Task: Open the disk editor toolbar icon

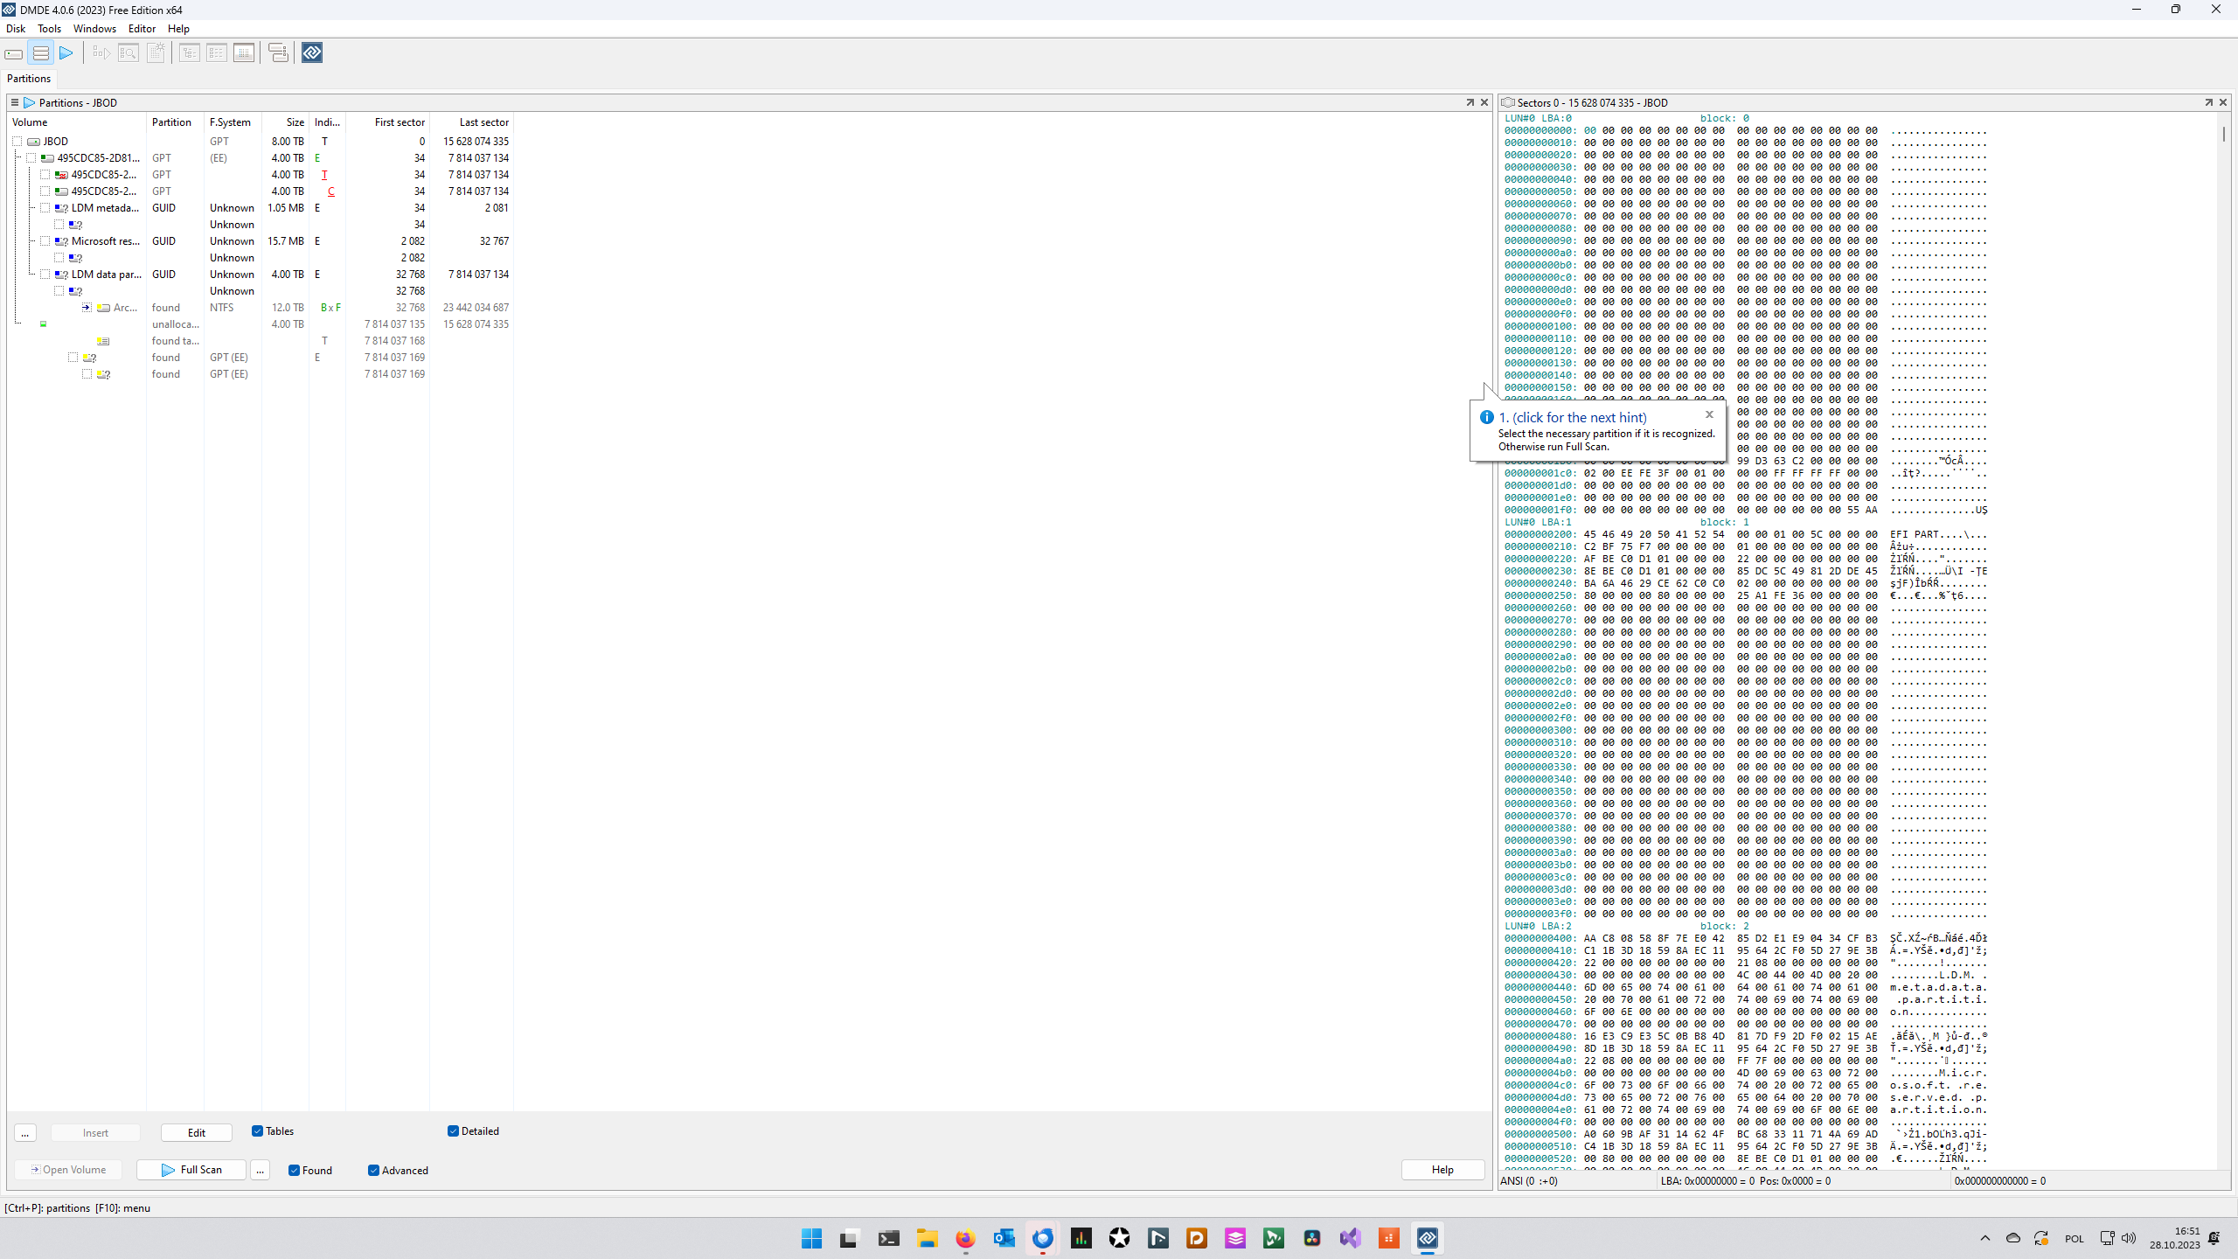Action: [244, 53]
